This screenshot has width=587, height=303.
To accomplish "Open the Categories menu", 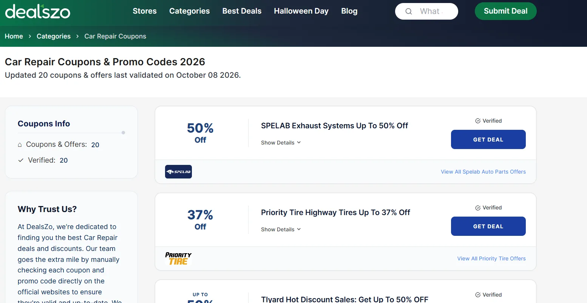I will coord(189,11).
